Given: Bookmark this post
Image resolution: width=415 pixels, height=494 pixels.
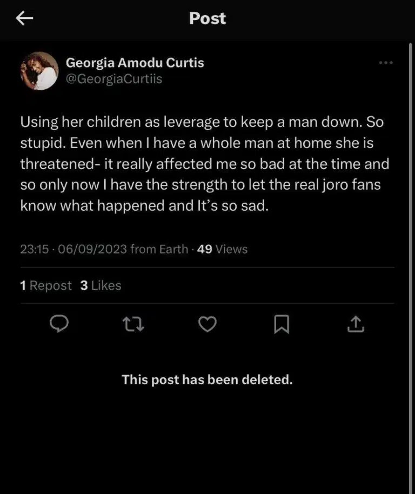Looking at the screenshot, I should (x=282, y=324).
